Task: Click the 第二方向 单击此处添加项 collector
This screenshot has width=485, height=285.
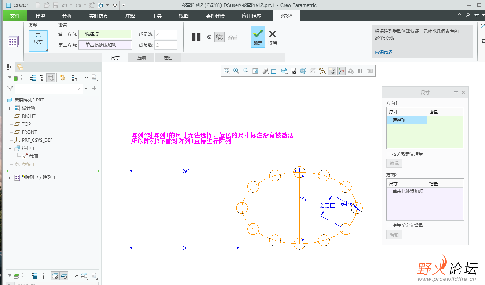Action: pyautogui.click(x=105, y=45)
